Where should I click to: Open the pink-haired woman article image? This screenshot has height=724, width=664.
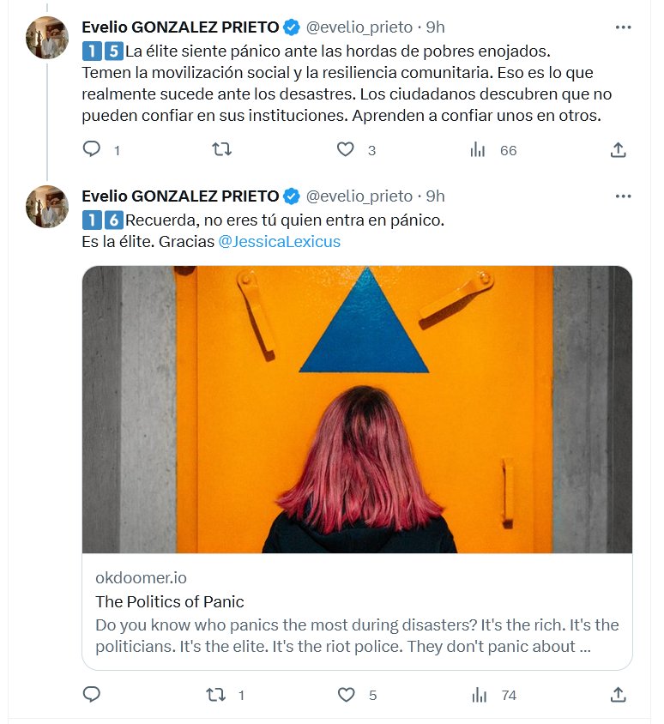[357, 409]
